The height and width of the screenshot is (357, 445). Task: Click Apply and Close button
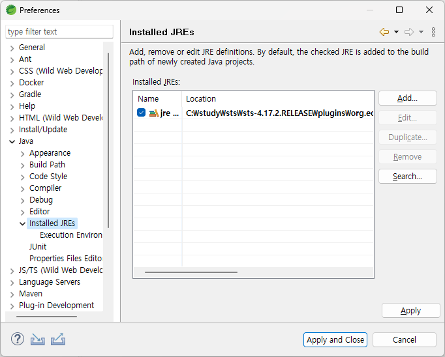click(335, 339)
